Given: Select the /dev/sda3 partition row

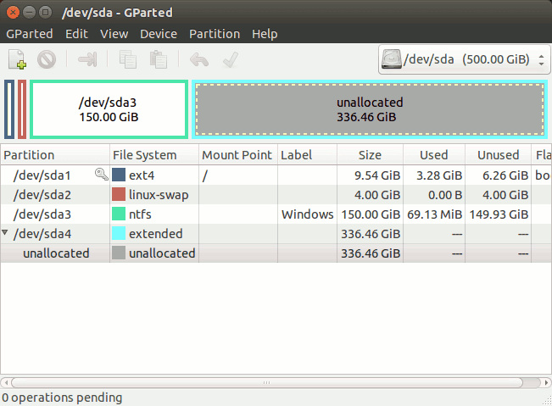Looking at the screenshot, I should [x=276, y=214].
